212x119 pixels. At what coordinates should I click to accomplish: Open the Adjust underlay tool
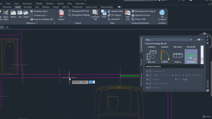[26, 14]
